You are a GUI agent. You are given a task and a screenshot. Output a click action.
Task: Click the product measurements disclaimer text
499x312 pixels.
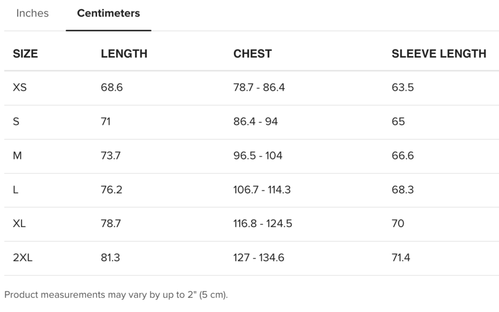pos(116,295)
